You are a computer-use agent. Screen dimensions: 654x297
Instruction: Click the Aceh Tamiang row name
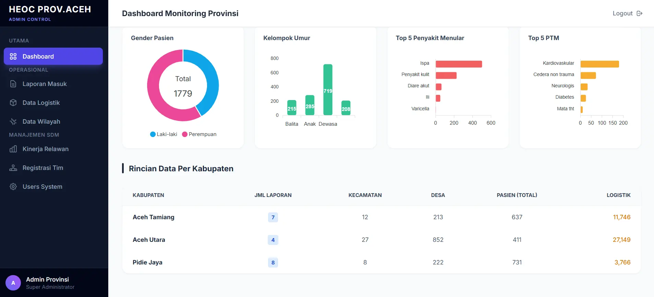(154, 217)
